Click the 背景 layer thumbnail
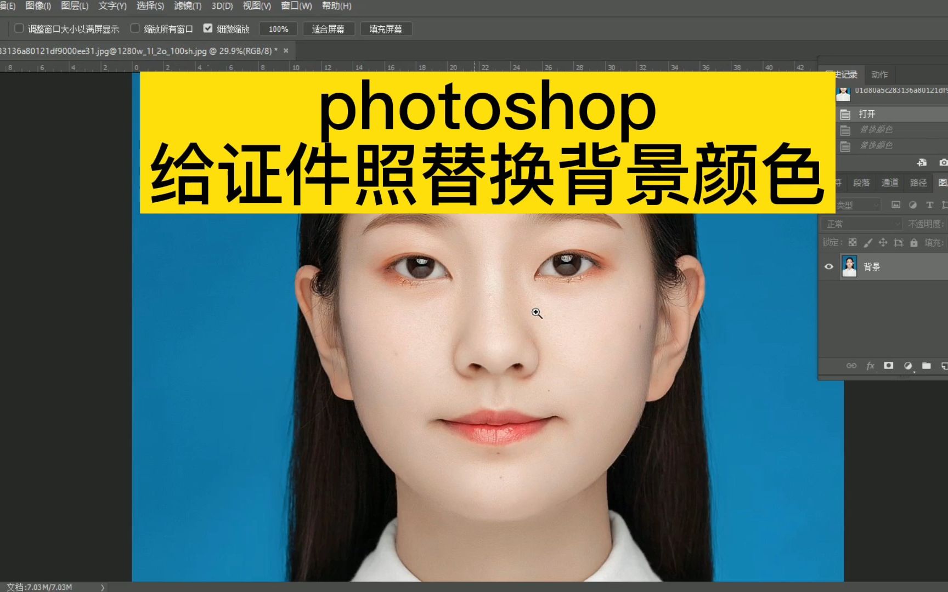 tap(849, 266)
